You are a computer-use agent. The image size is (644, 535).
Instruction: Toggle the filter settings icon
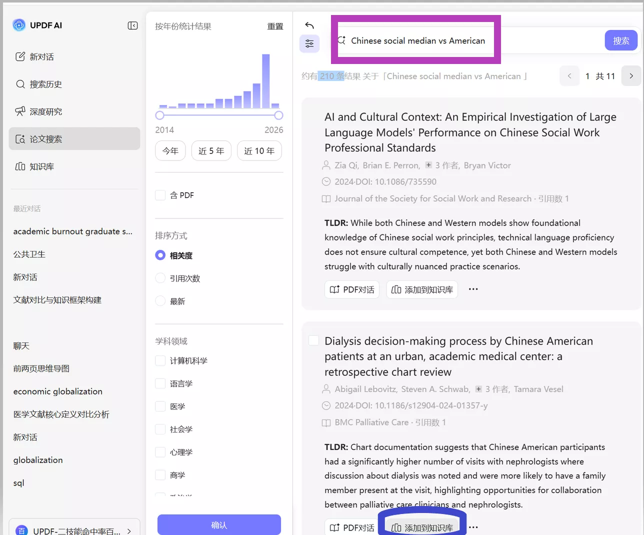[x=309, y=43]
